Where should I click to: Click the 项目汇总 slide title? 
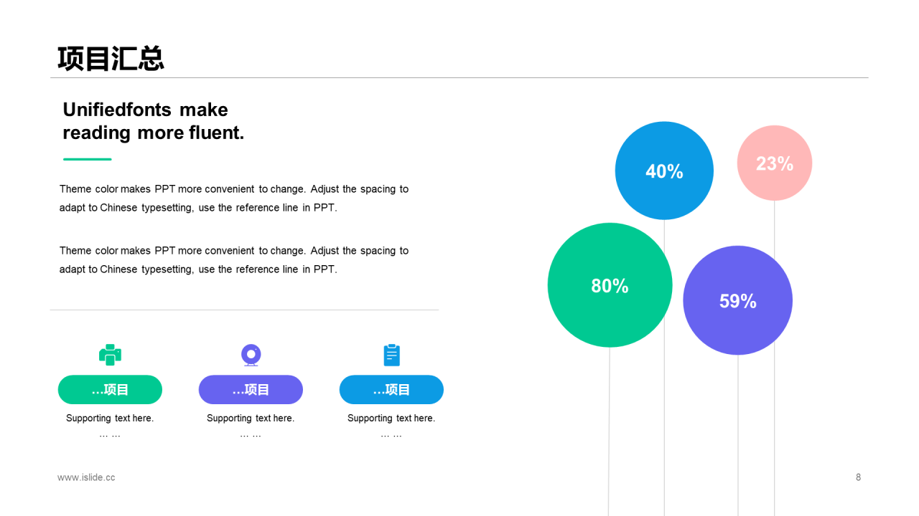coord(111,59)
